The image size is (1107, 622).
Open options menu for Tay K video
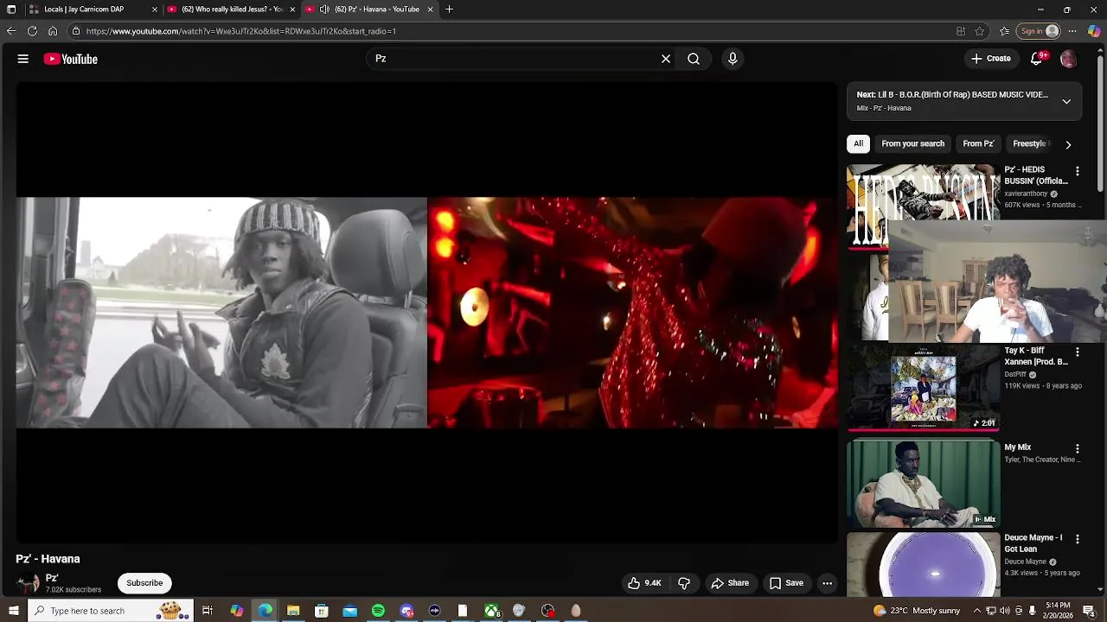pos(1077,352)
